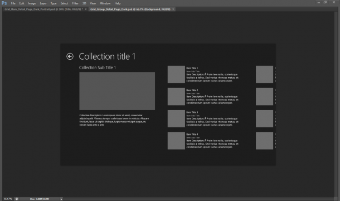Click the vertical scrollbar on the right edge
Image resolution: width=340 pixels, height=201 pixels.
point(336,104)
